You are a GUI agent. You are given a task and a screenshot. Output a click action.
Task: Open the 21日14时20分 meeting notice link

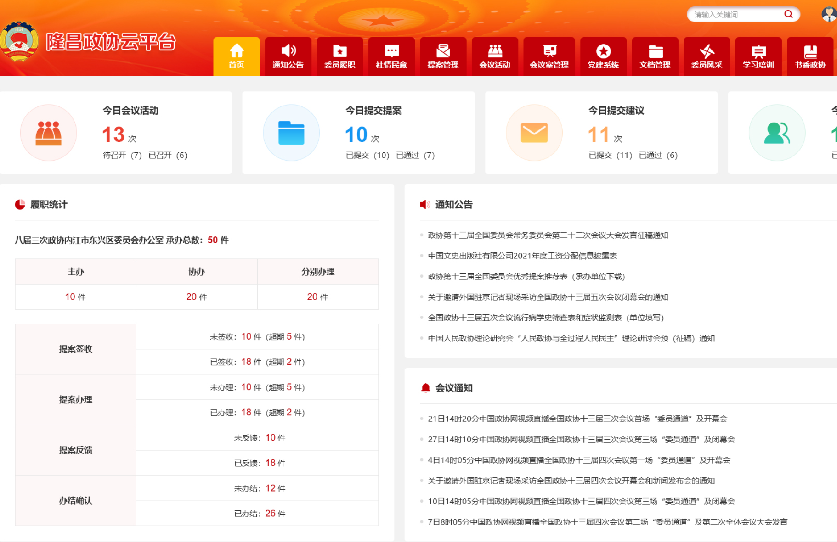tap(577, 419)
